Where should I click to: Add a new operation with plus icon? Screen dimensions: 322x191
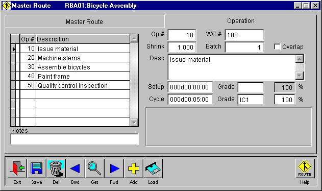[x=134, y=169]
